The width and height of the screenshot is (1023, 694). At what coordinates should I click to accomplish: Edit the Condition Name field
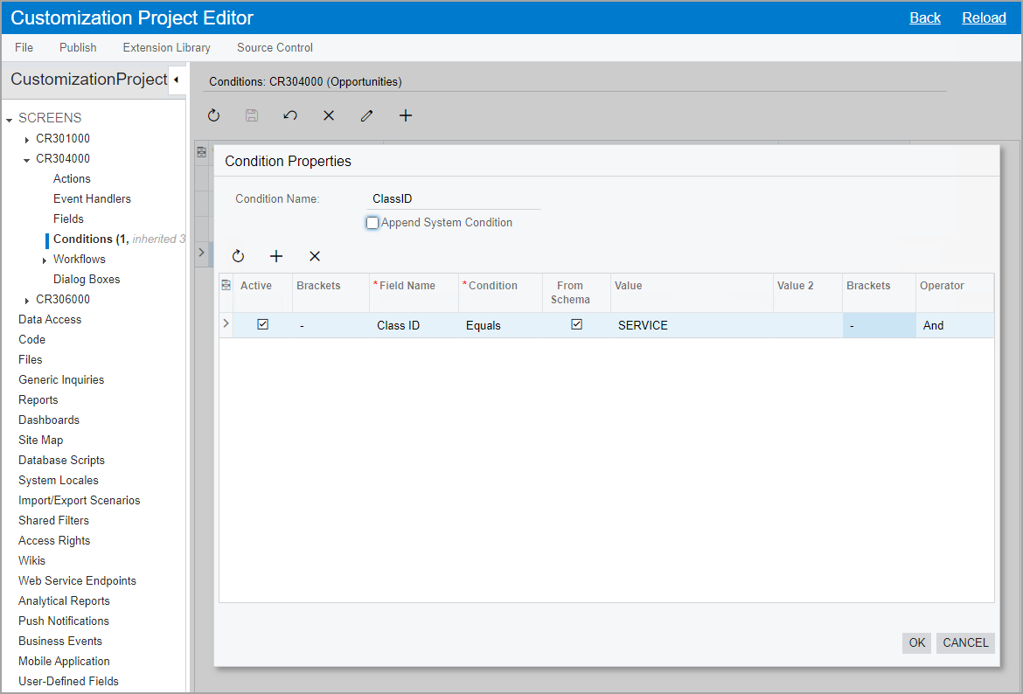pos(455,199)
